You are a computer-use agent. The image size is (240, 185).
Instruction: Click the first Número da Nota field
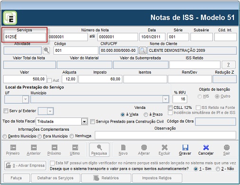coord(68,37)
